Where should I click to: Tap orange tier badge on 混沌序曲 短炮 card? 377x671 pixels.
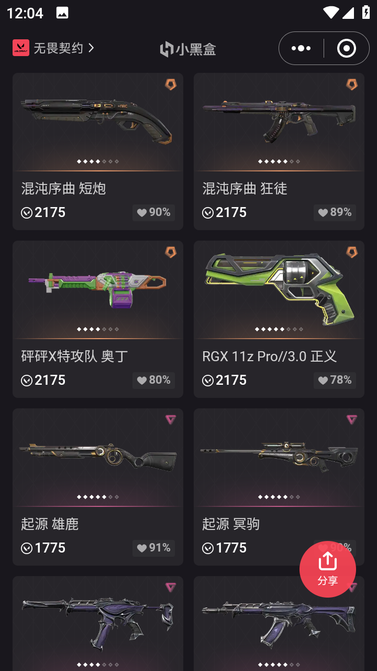click(x=171, y=84)
